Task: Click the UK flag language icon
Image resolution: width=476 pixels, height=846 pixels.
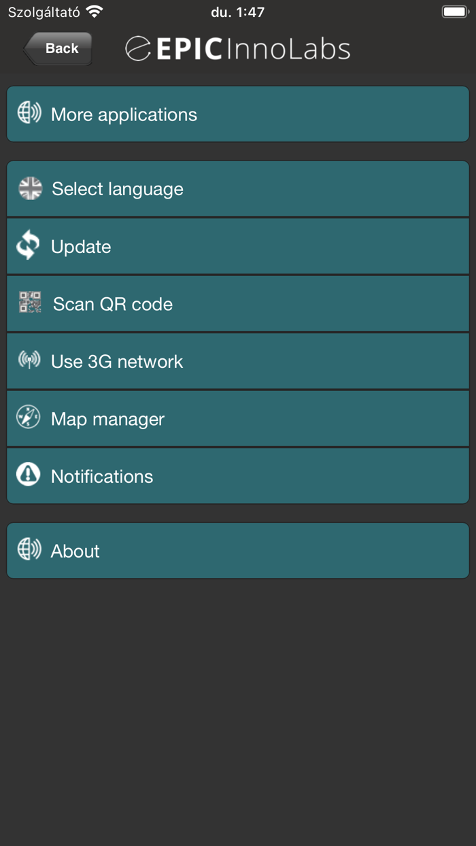Action: tap(30, 188)
